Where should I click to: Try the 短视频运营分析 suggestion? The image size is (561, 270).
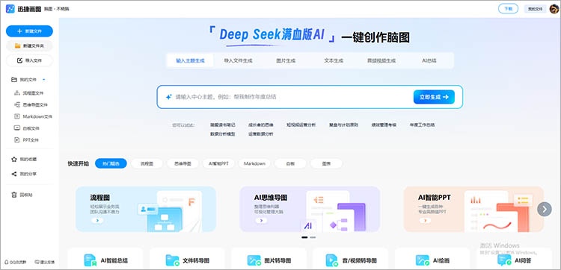[301, 125]
